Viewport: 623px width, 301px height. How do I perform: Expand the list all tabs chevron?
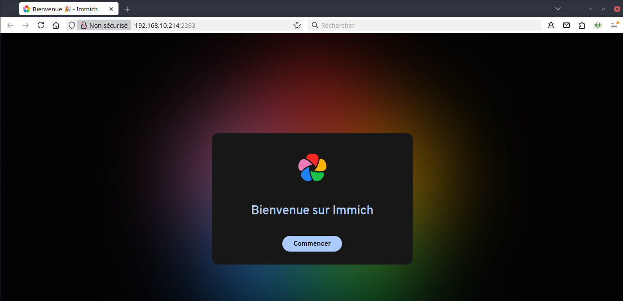coord(558,9)
